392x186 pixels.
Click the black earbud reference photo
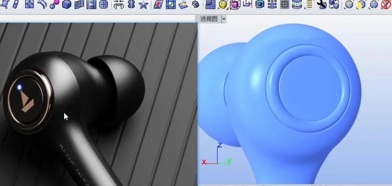pos(98,104)
